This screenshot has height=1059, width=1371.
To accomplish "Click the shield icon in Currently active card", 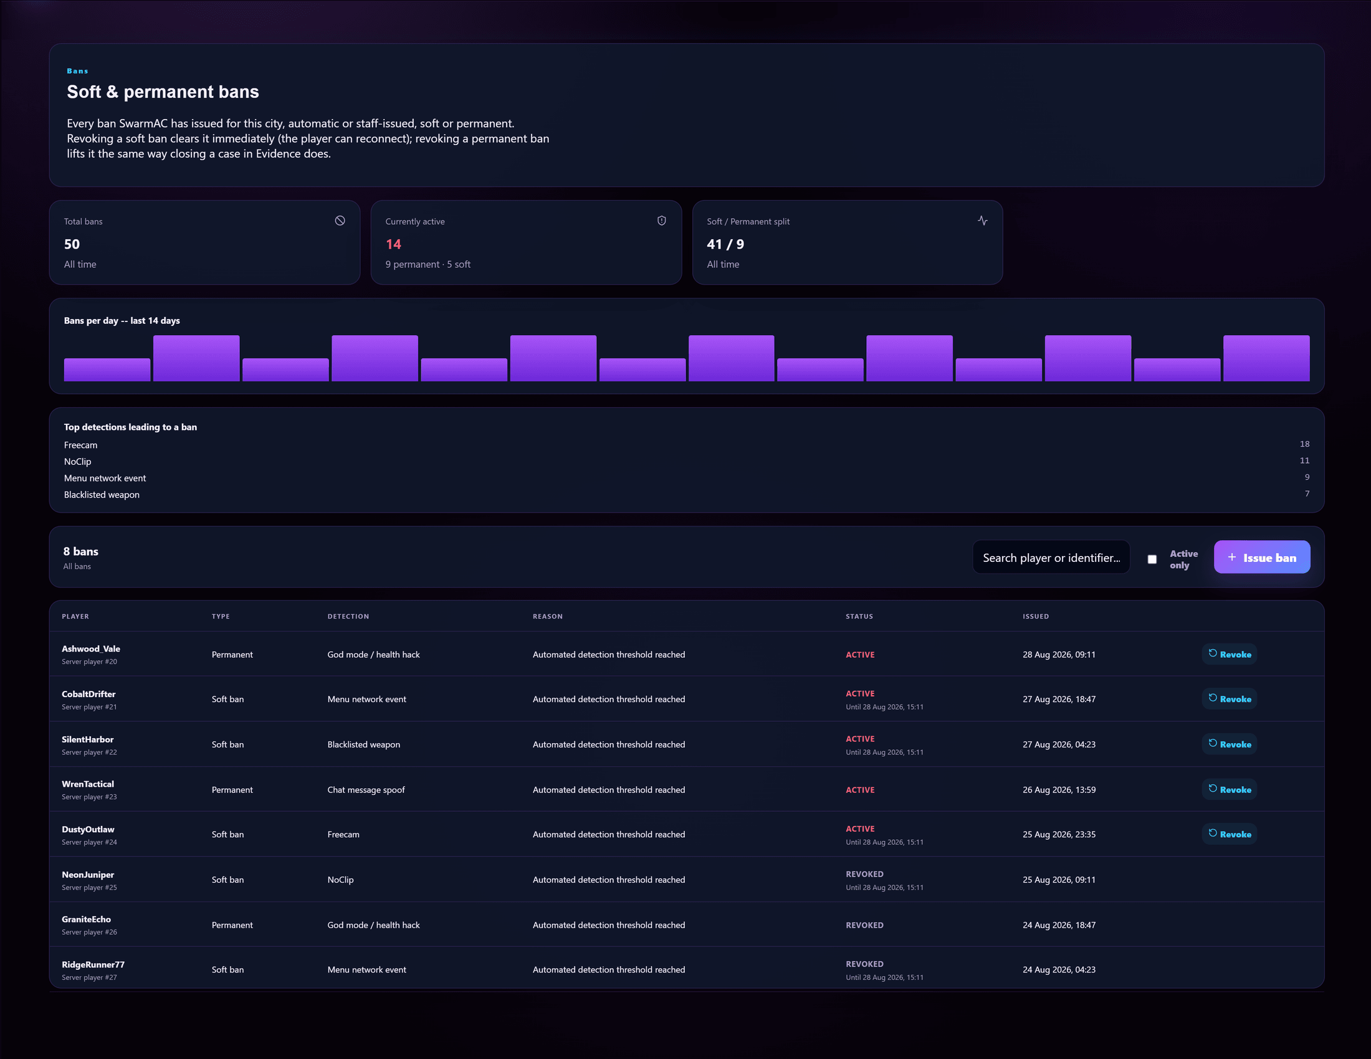I will [x=661, y=221].
